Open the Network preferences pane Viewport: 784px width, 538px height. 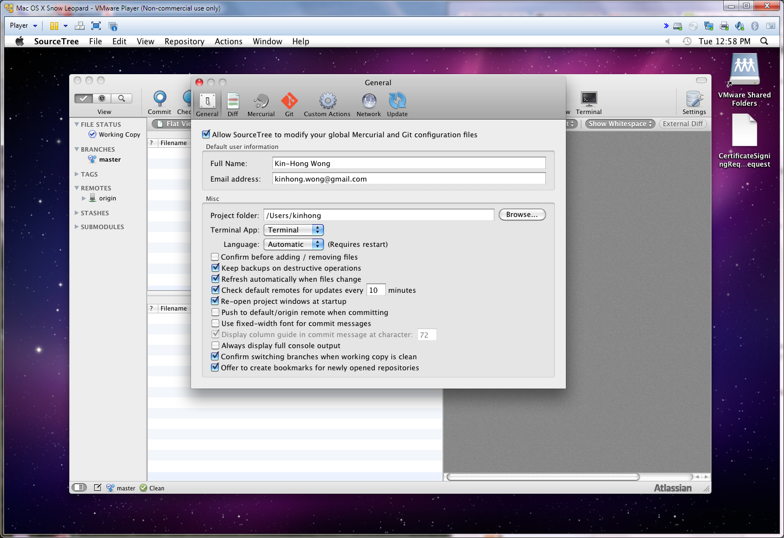coord(369,105)
